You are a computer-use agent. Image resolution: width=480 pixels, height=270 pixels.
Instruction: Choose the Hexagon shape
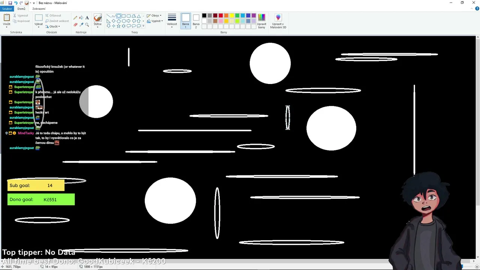(124, 21)
